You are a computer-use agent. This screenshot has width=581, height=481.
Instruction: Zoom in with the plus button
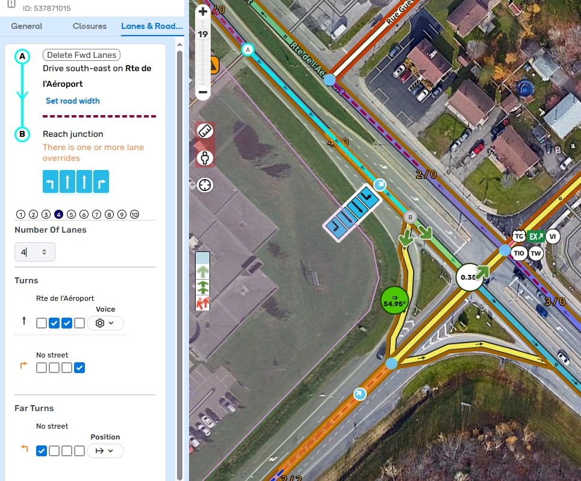pos(203,11)
